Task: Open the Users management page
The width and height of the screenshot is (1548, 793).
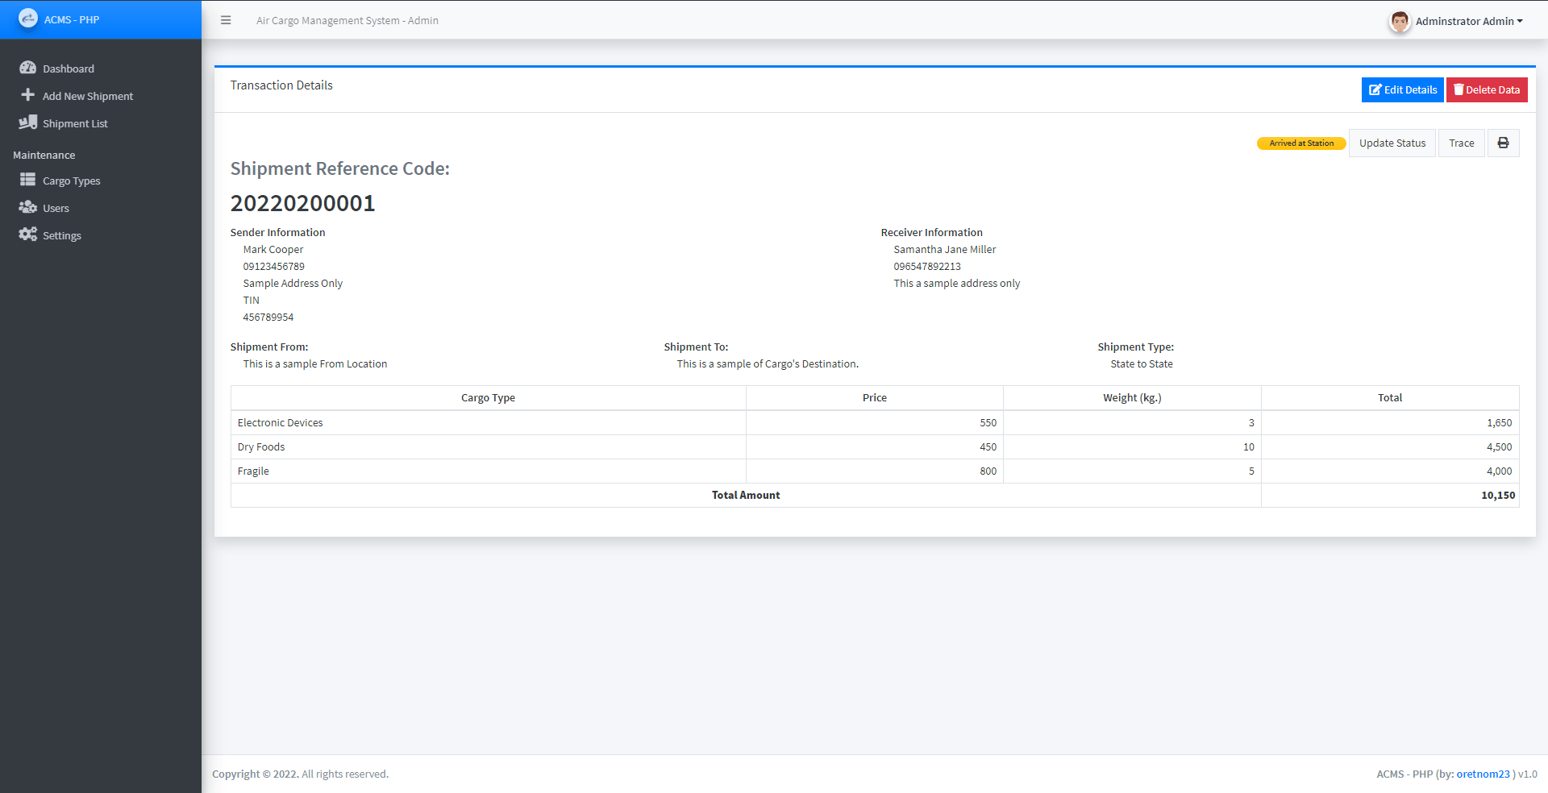Action: point(56,207)
